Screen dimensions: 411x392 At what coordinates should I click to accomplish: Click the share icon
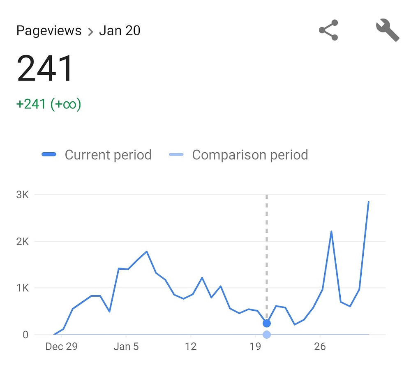328,30
